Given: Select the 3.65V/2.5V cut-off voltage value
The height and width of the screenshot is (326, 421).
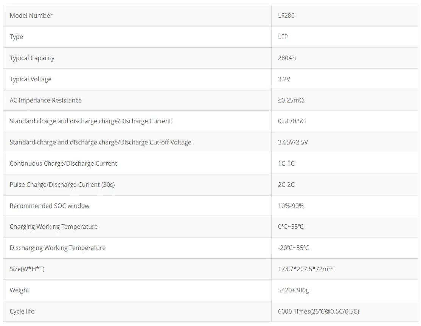Looking at the screenshot, I should point(293,142).
